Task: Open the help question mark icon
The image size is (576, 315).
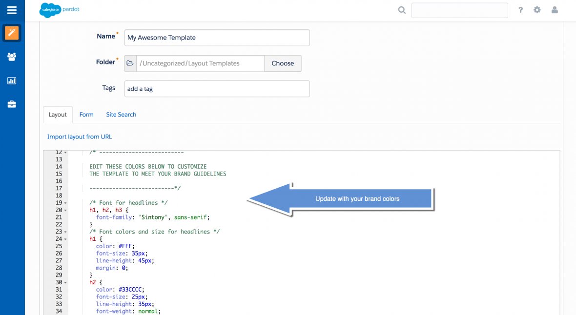Action: click(x=521, y=10)
